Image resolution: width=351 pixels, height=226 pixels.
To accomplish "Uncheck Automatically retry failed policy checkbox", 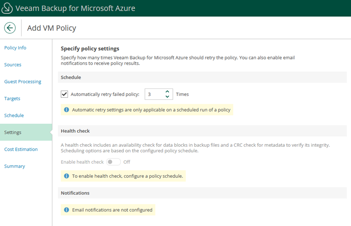I will pos(64,94).
